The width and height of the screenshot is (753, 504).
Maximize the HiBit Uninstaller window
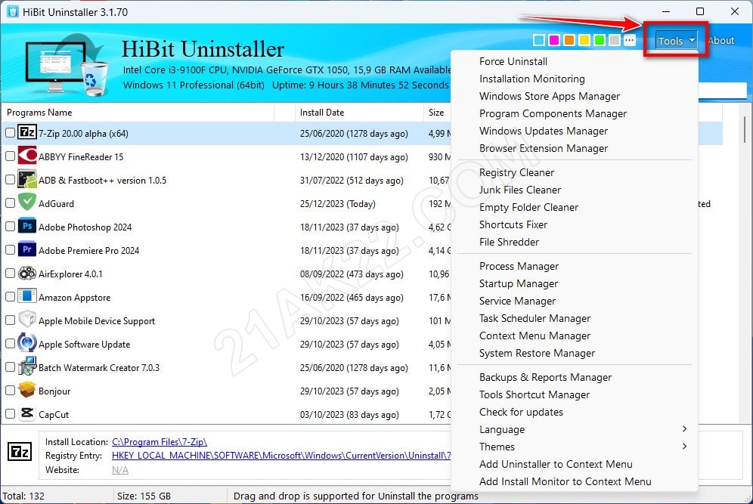[699, 11]
